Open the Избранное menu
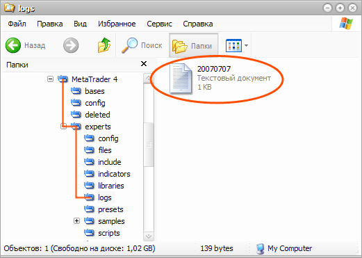This screenshot has height=258, width=362. pyautogui.click(x=117, y=24)
